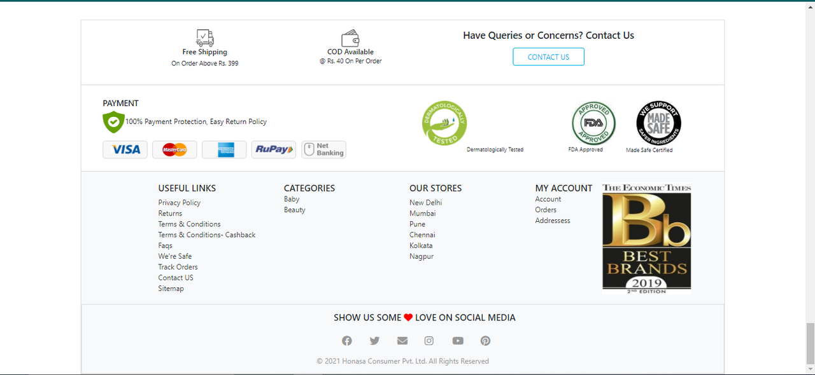This screenshot has width=815, height=375.
Task: Open the Contact US footer link
Action: (x=176, y=278)
